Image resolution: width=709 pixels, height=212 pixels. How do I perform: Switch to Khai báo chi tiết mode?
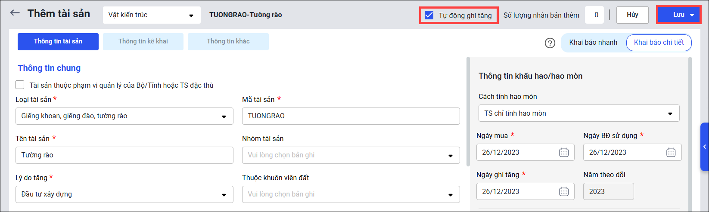tap(659, 43)
